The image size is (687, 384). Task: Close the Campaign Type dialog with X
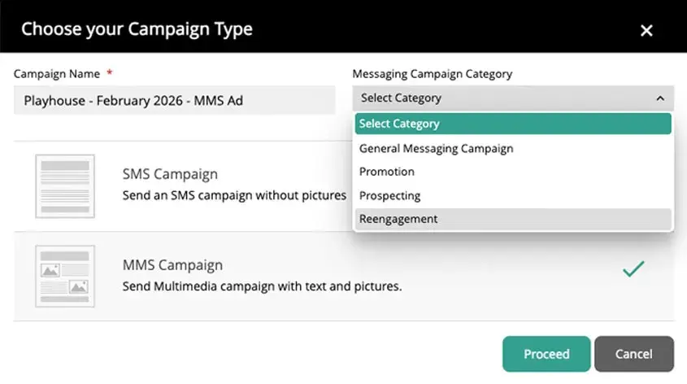646,30
